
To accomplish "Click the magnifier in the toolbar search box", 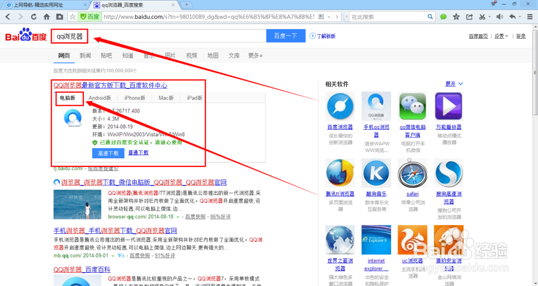I will click(430, 17).
